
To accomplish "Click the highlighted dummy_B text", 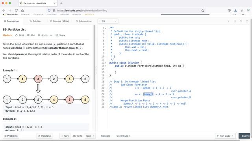I will (x=148, y=94).
